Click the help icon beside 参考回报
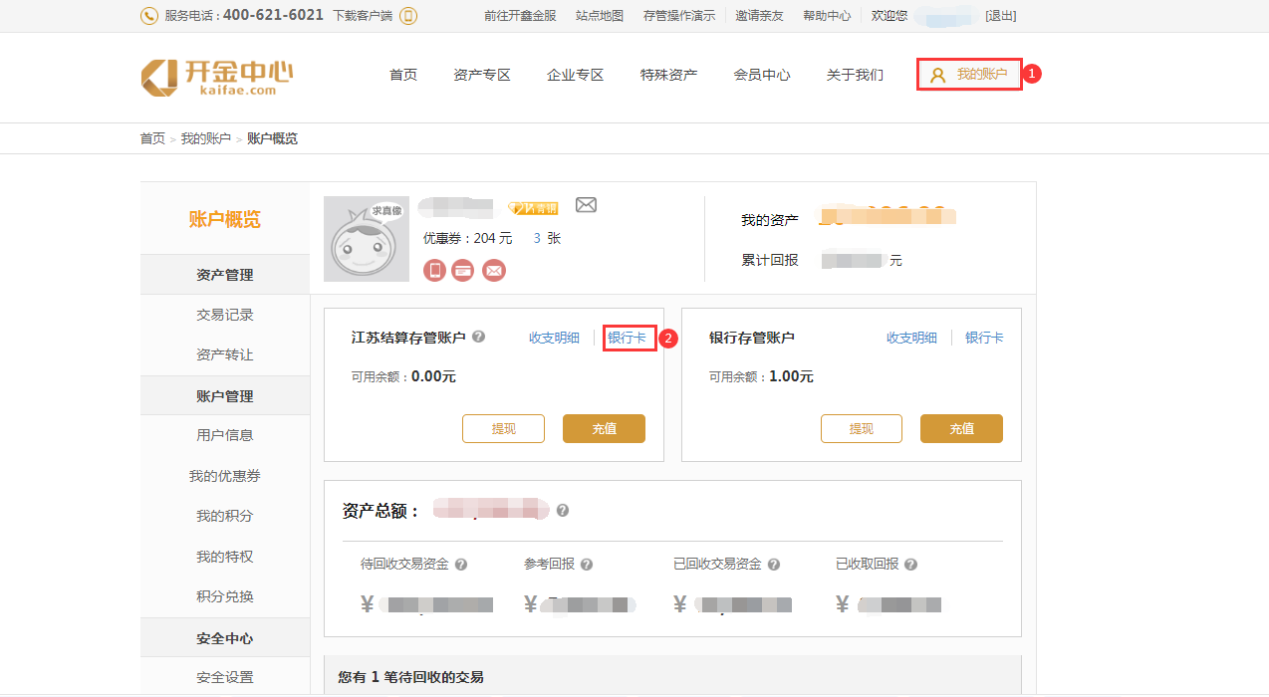This screenshot has width=1269, height=697. pos(587,565)
